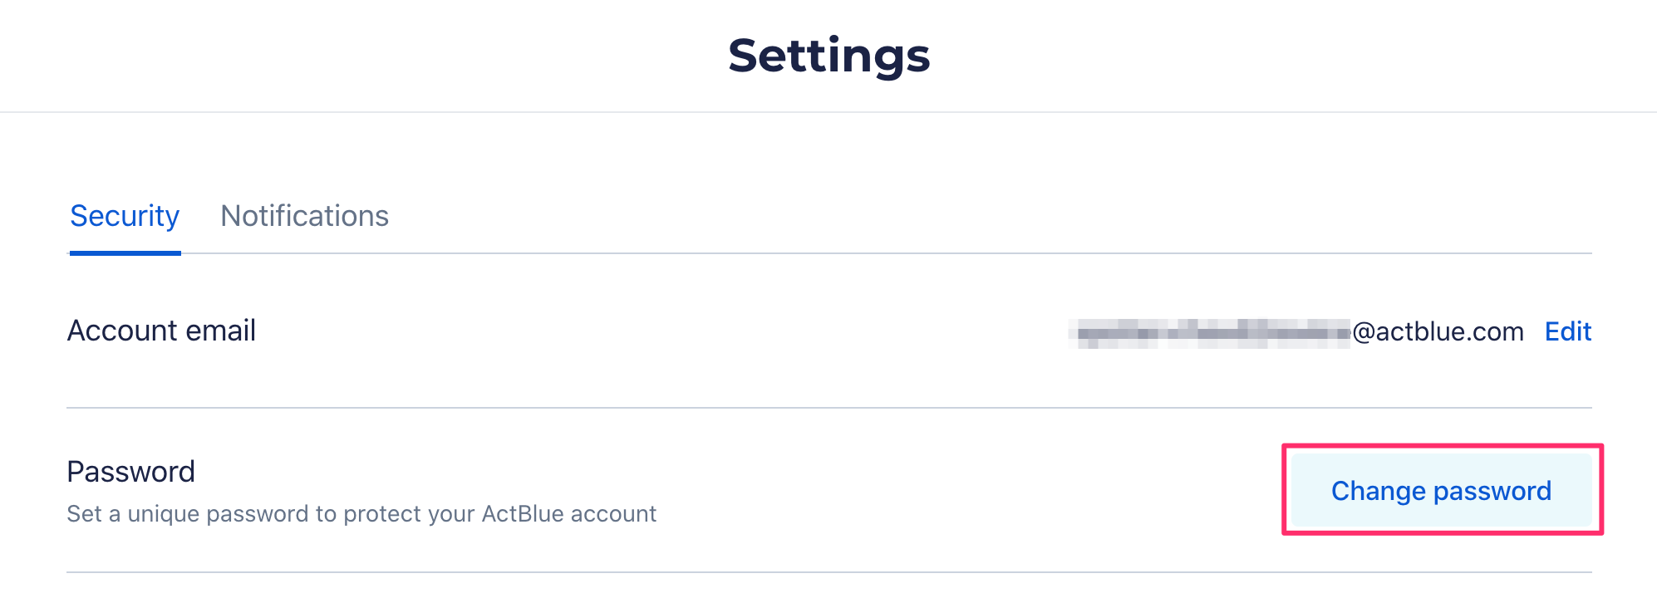
Task: Click the word "Password" above the description
Action: [x=130, y=472]
